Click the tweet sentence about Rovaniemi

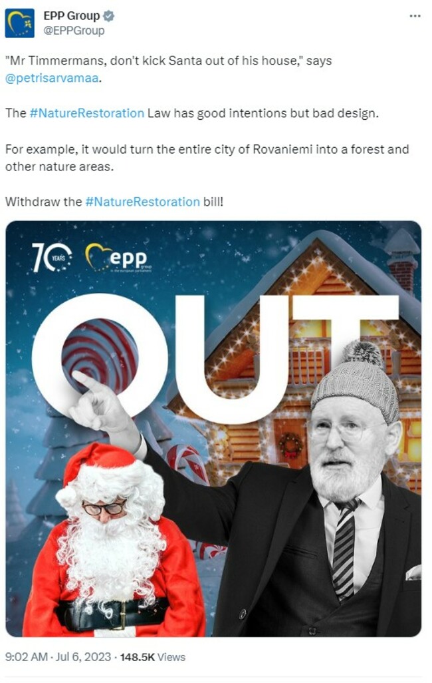(x=207, y=158)
